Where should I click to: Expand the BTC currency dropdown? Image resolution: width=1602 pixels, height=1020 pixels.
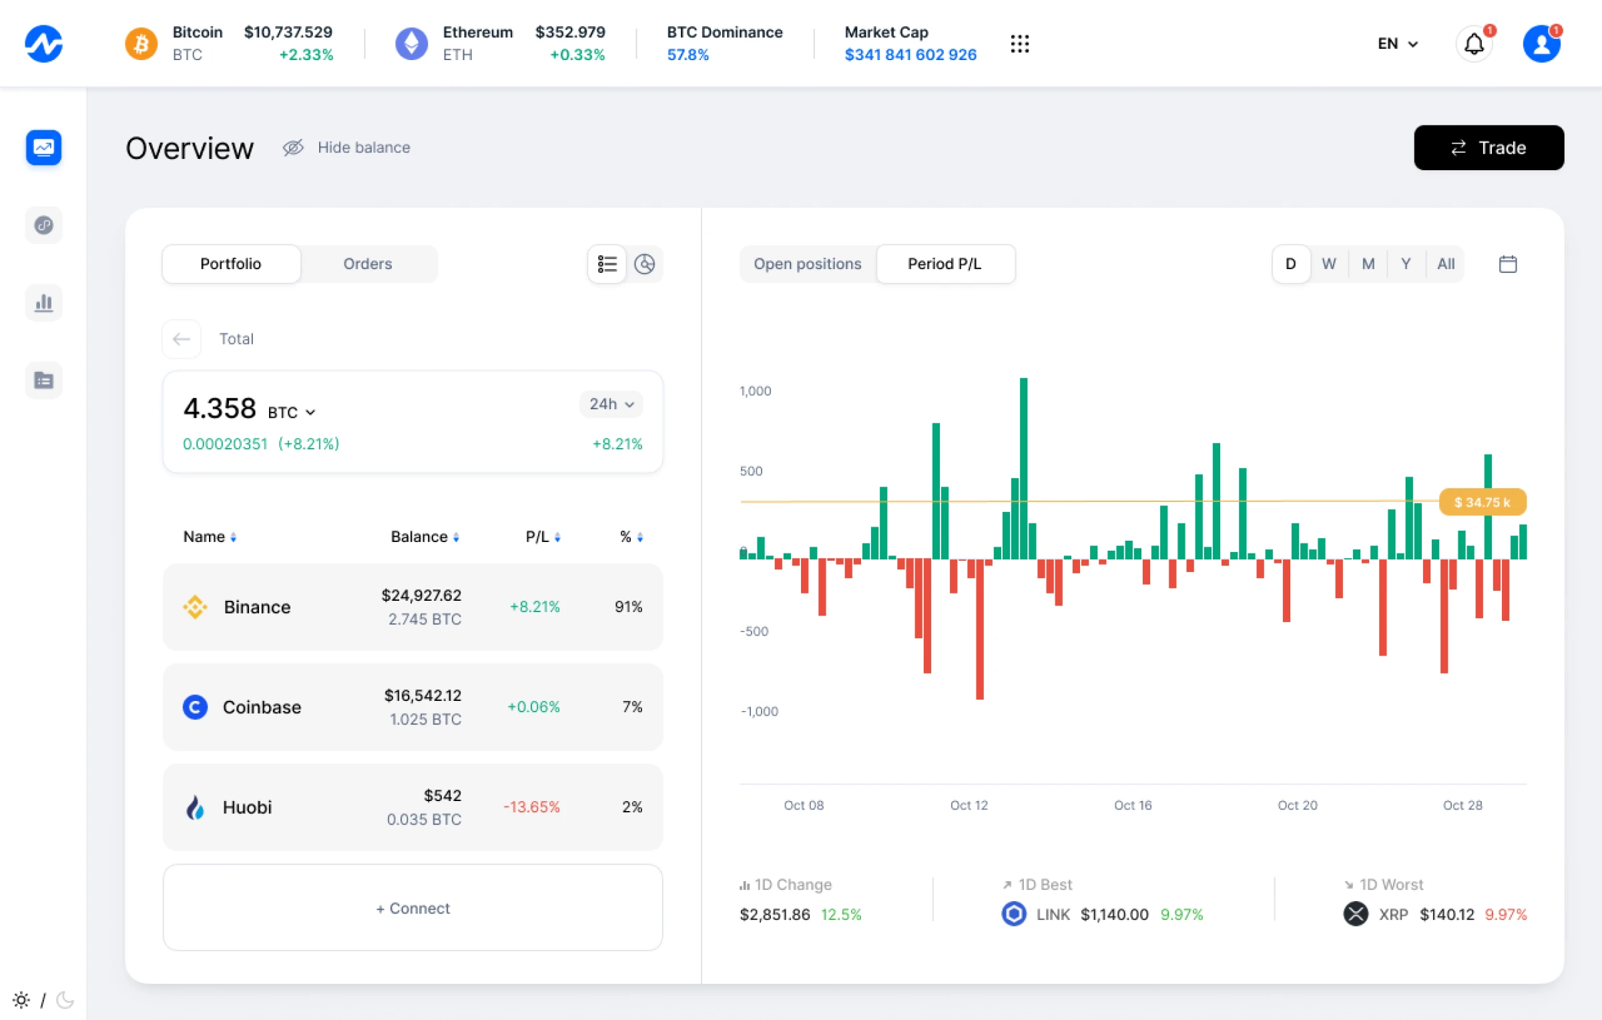[292, 413]
